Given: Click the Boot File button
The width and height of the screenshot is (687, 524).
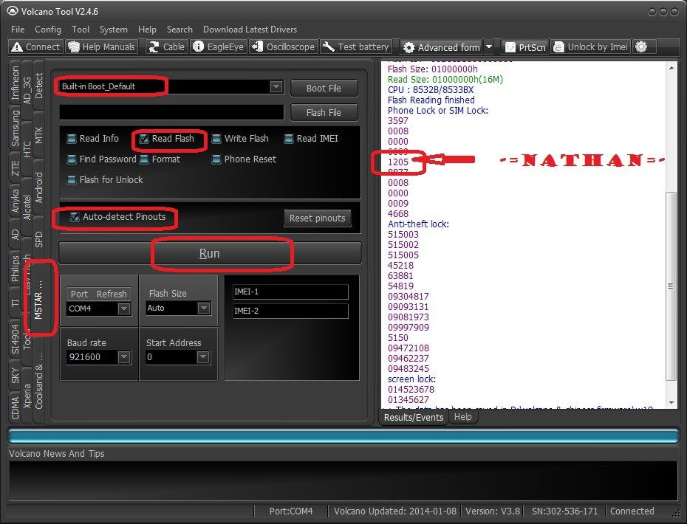Looking at the screenshot, I should (x=324, y=88).
